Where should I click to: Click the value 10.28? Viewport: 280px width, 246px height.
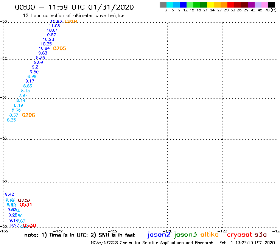pyautogui.click(x=48, y=39)
